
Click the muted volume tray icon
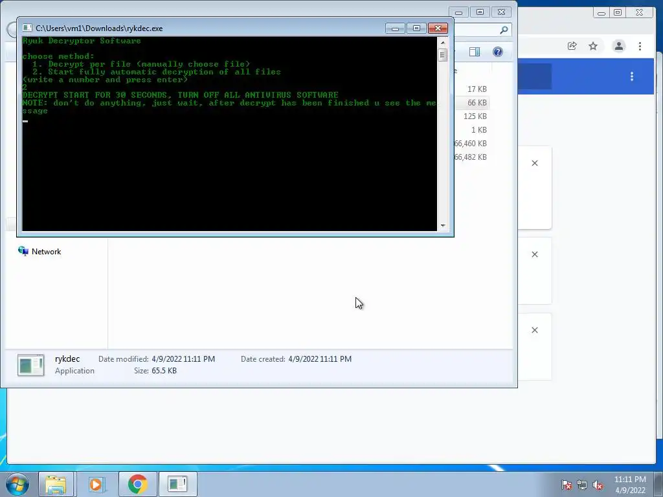point(598,485)
